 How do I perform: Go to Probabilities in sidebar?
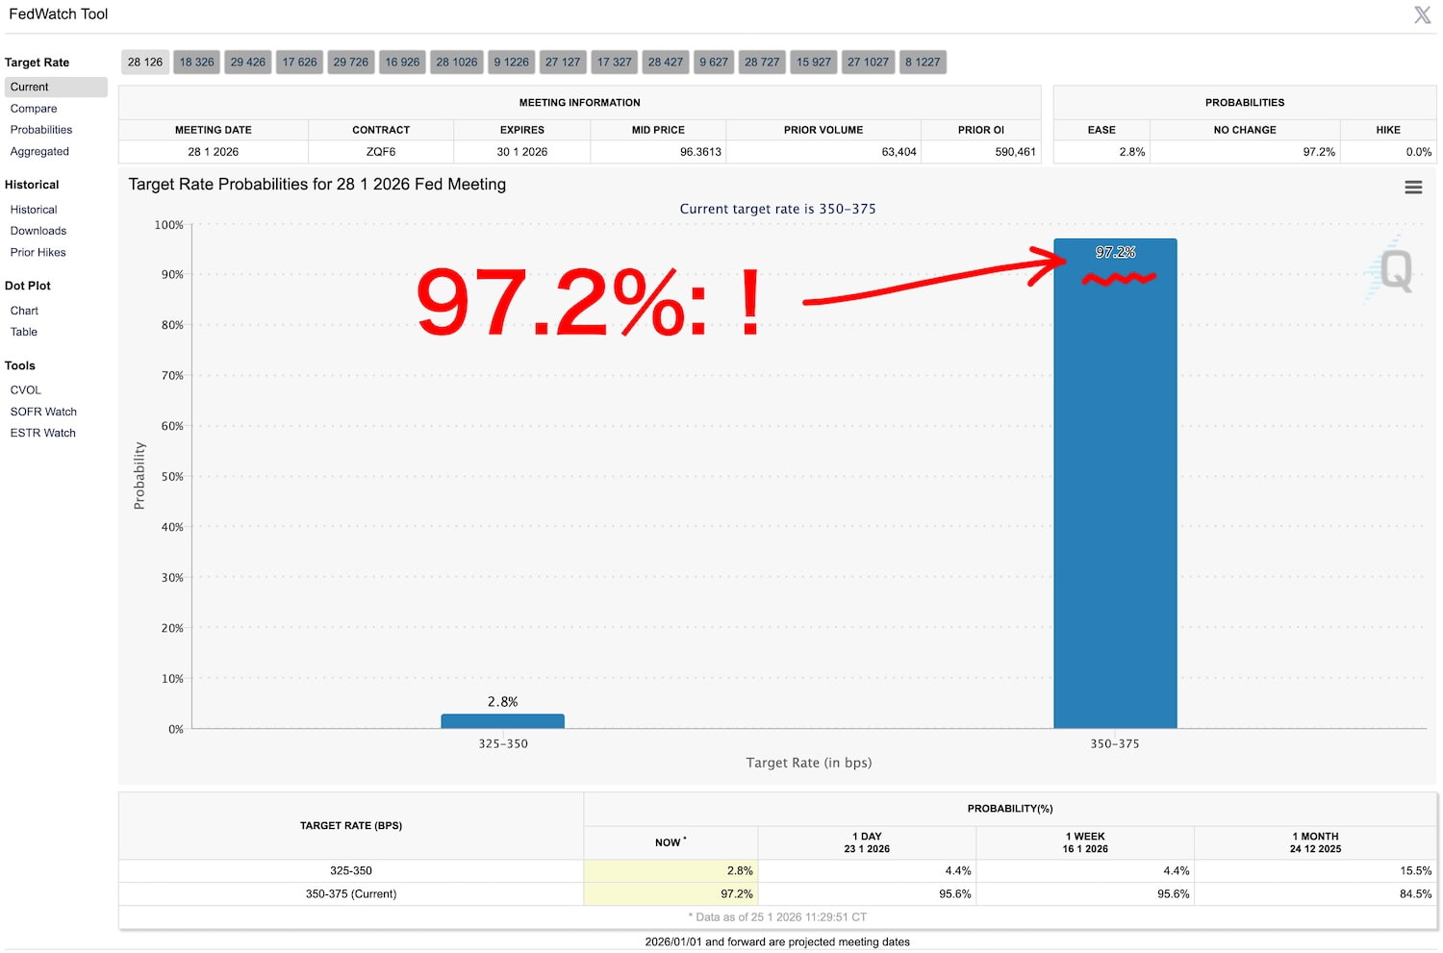pyautogui.click(x=41, y=130)
